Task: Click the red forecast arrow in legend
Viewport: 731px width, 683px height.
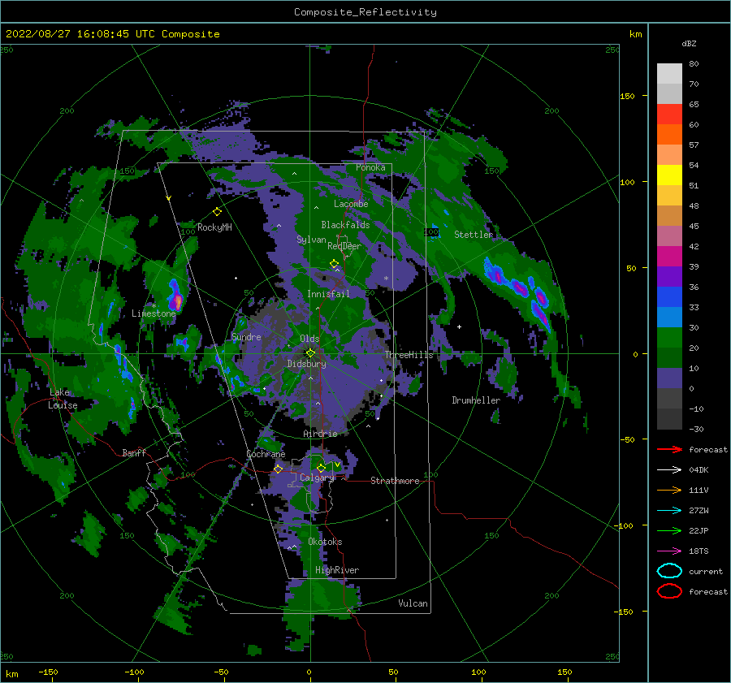Action: [x=669, y=449]
